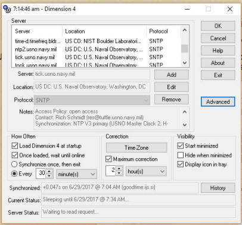This screenshot has width=242, height=225.
Task: Click the Notes text area
Action: point(108,118)
